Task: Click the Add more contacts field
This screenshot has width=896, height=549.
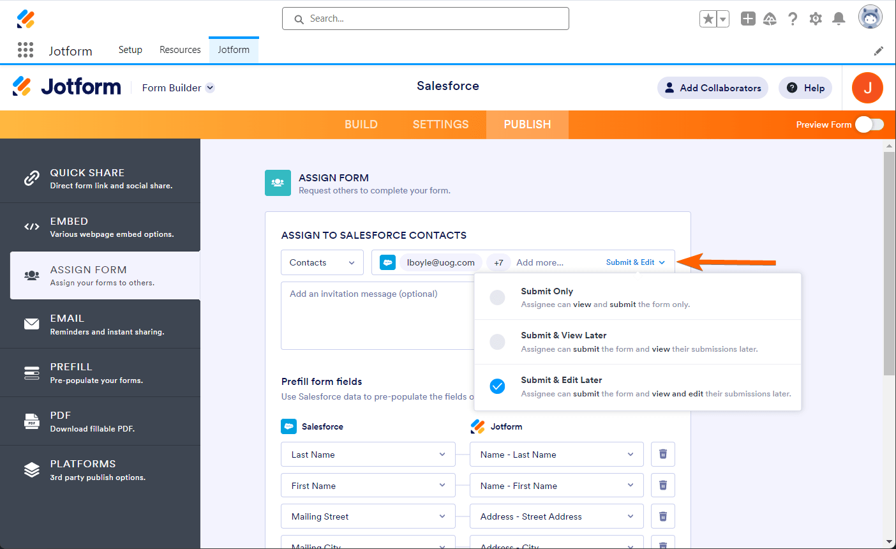Action: coord(540,262)
